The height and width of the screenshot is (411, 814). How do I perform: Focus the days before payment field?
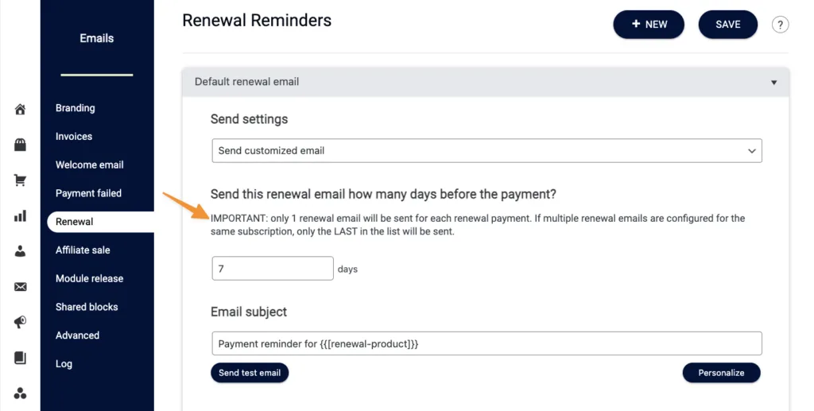273,268
